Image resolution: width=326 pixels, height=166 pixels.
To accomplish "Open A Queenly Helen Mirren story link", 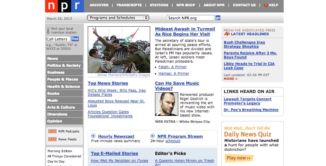I will tap(185, 162).
